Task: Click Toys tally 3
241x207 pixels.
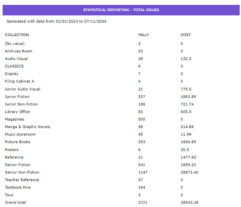Action: point(139,195)
